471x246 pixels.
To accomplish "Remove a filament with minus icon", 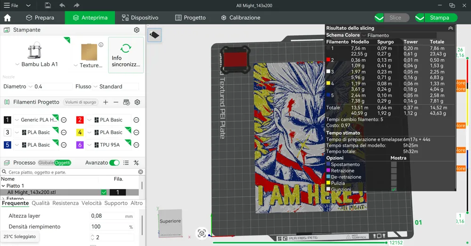I will [x=116, y=102].
